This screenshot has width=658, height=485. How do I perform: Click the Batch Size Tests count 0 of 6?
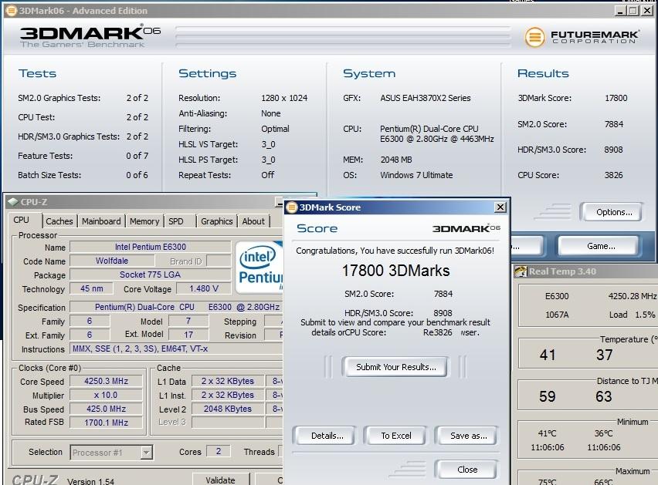pyautogui.click(x=137, y=175)
